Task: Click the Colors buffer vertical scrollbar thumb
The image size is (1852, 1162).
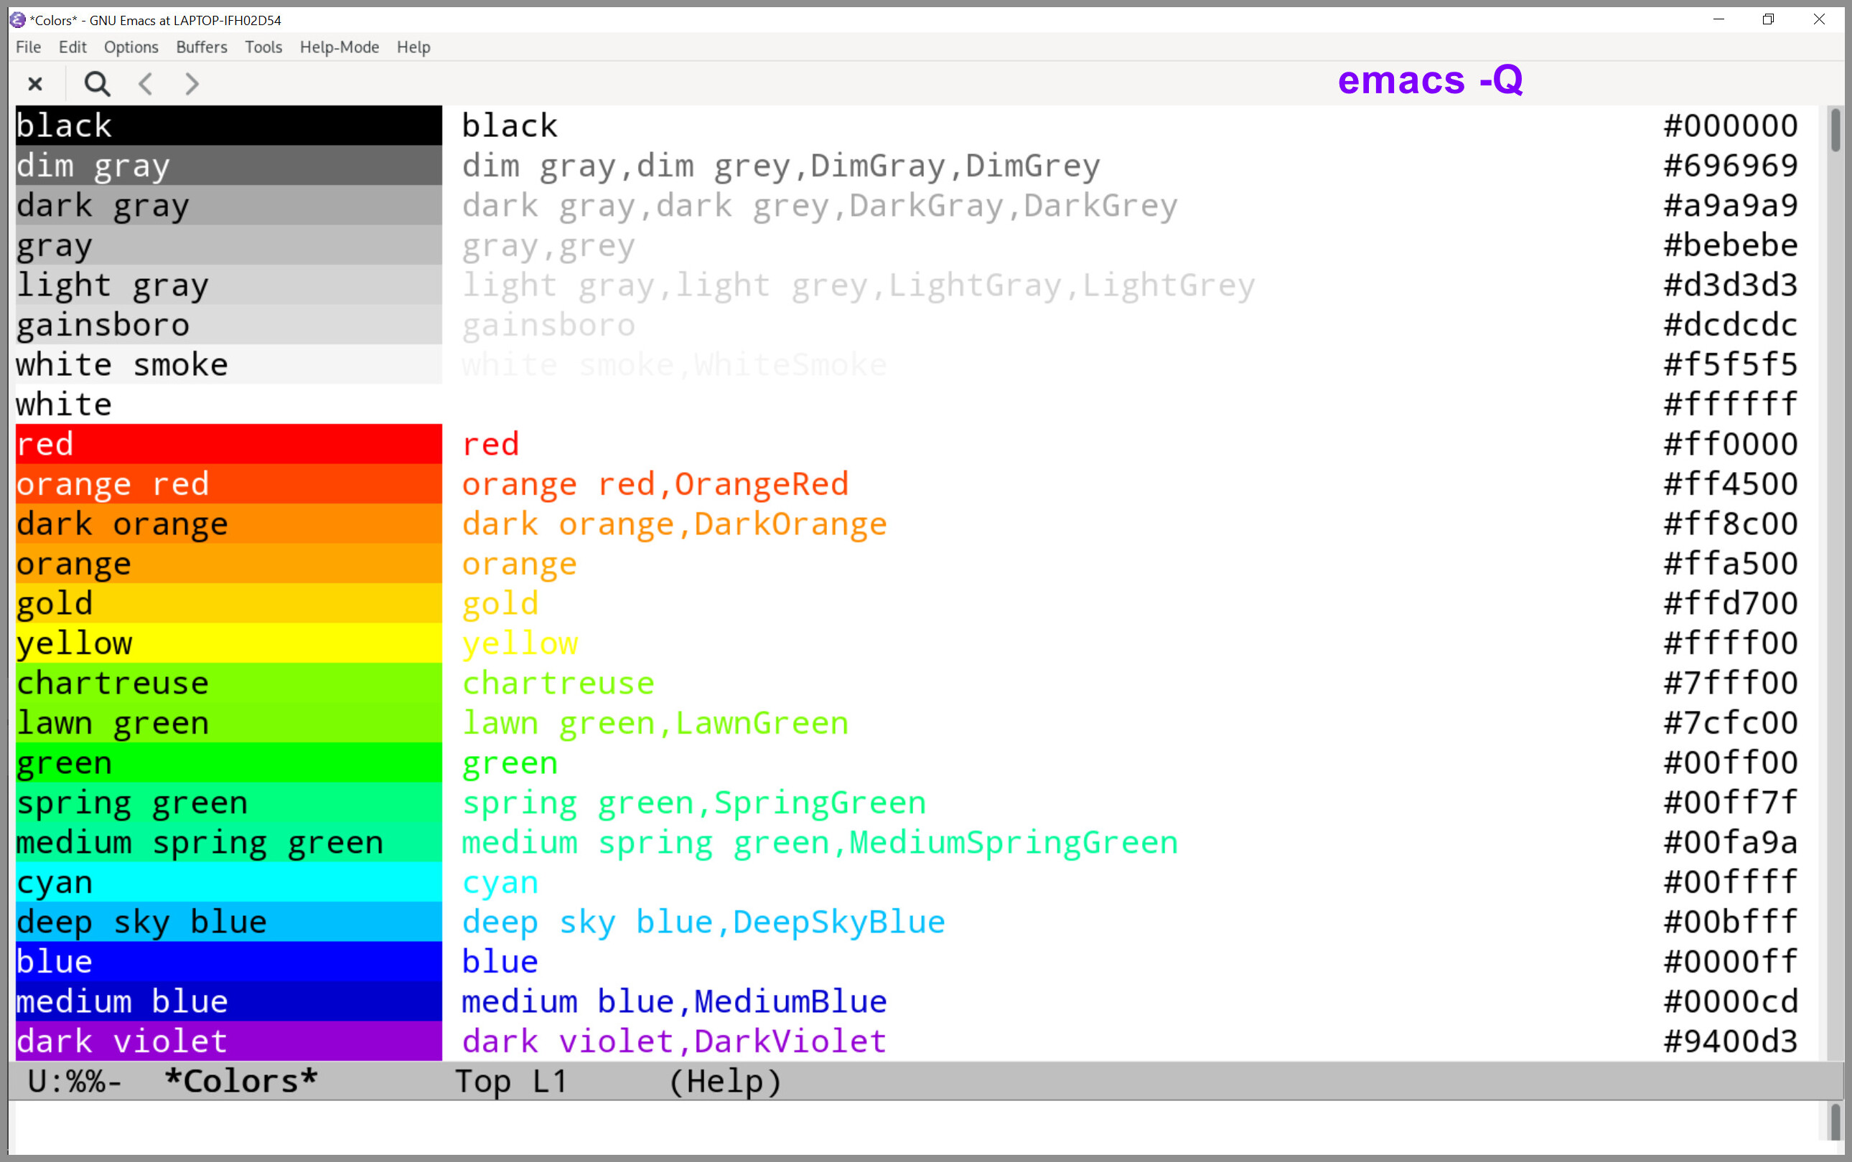Action: coord(1835,131)
